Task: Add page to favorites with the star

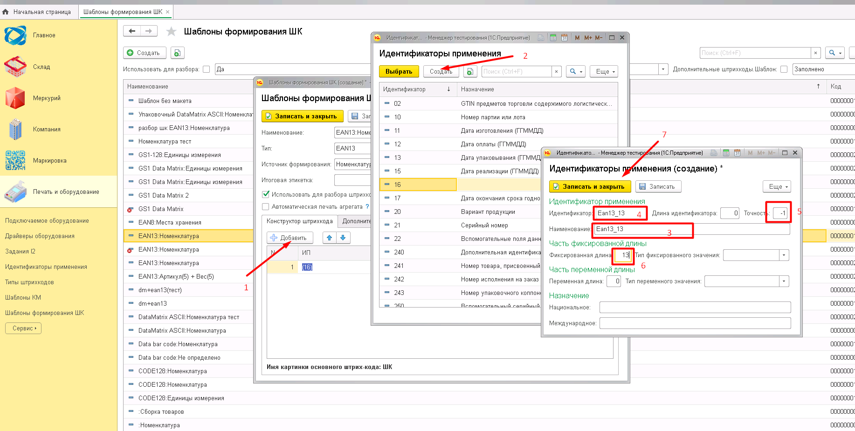Action: pos(171,31)
